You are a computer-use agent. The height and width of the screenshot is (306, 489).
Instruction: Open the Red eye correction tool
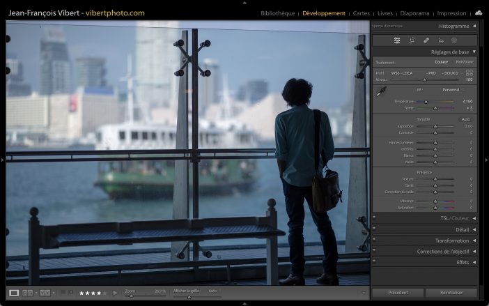pos(440,40)
